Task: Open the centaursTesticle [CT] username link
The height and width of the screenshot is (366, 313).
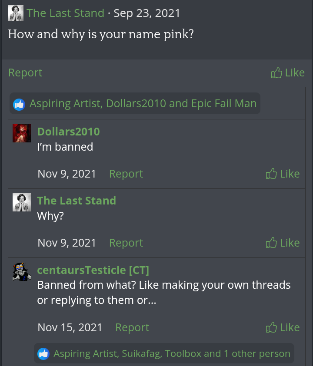Action: coord(93,270)
